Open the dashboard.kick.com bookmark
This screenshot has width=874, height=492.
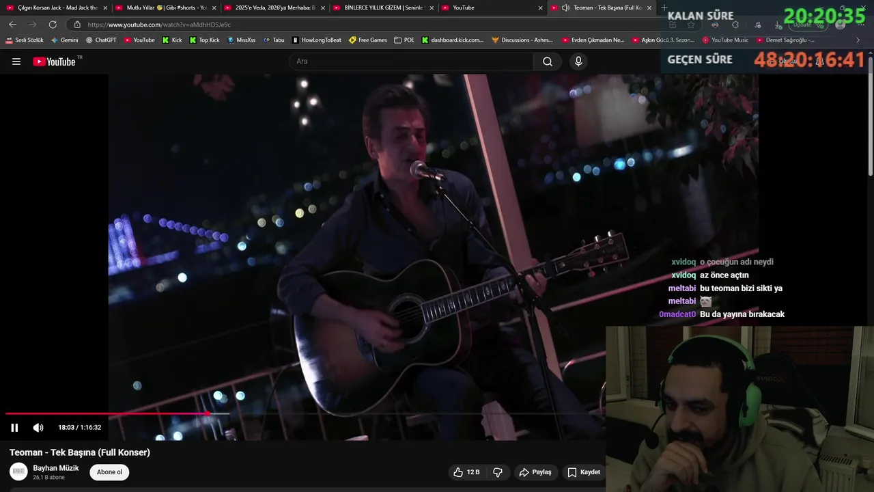click(453, 40)
